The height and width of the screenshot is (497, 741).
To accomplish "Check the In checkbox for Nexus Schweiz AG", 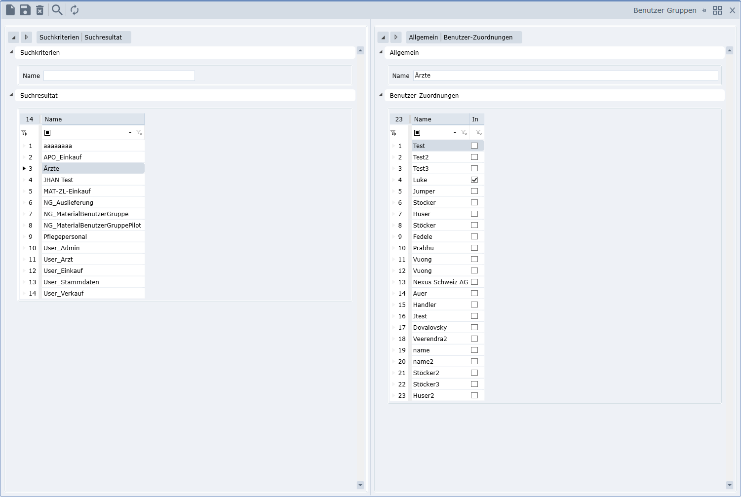I will click(x=474, y=282).
